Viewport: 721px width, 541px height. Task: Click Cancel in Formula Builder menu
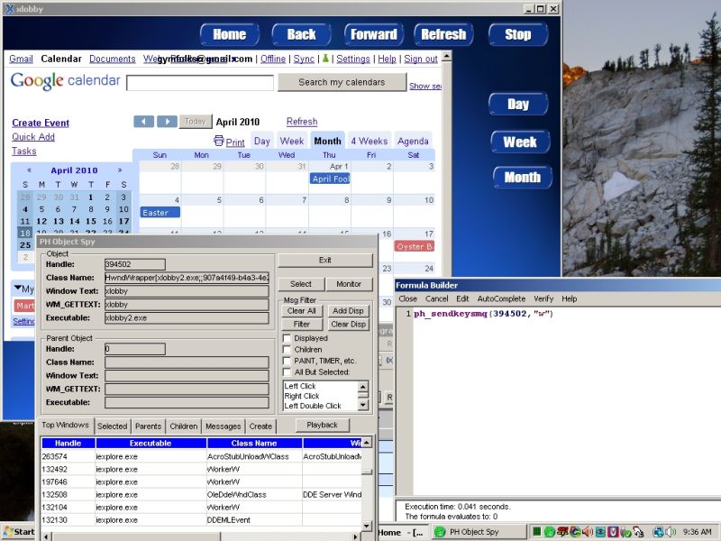[x=437, y=298]
